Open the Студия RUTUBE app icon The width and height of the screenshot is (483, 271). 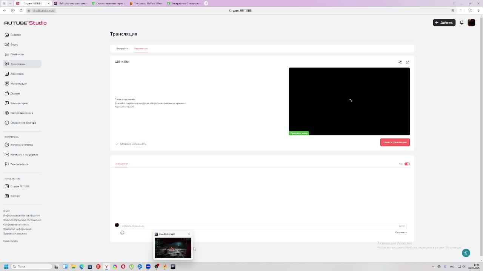[7, 186]
